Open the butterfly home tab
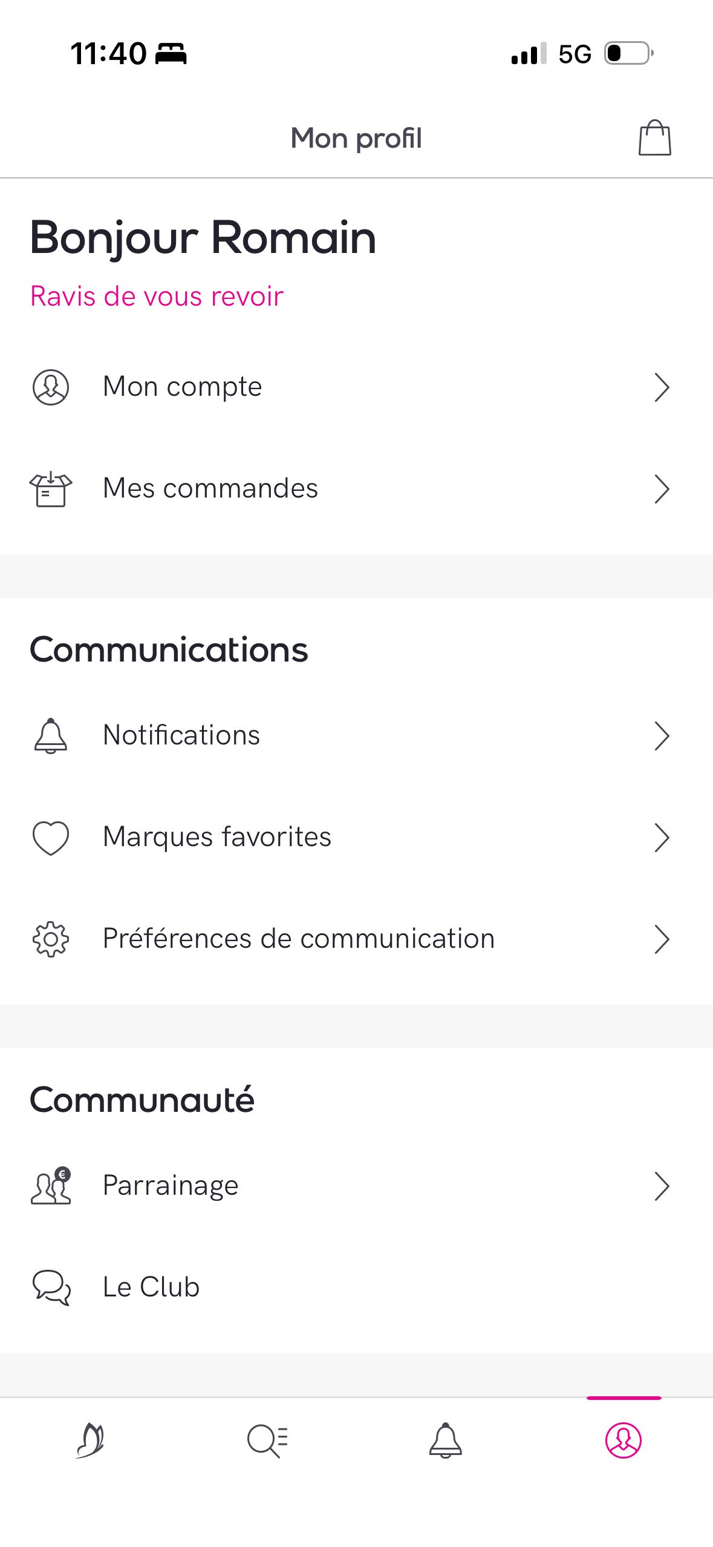The height and width of the screenshot is (1547, 713). pos(90,1440)
